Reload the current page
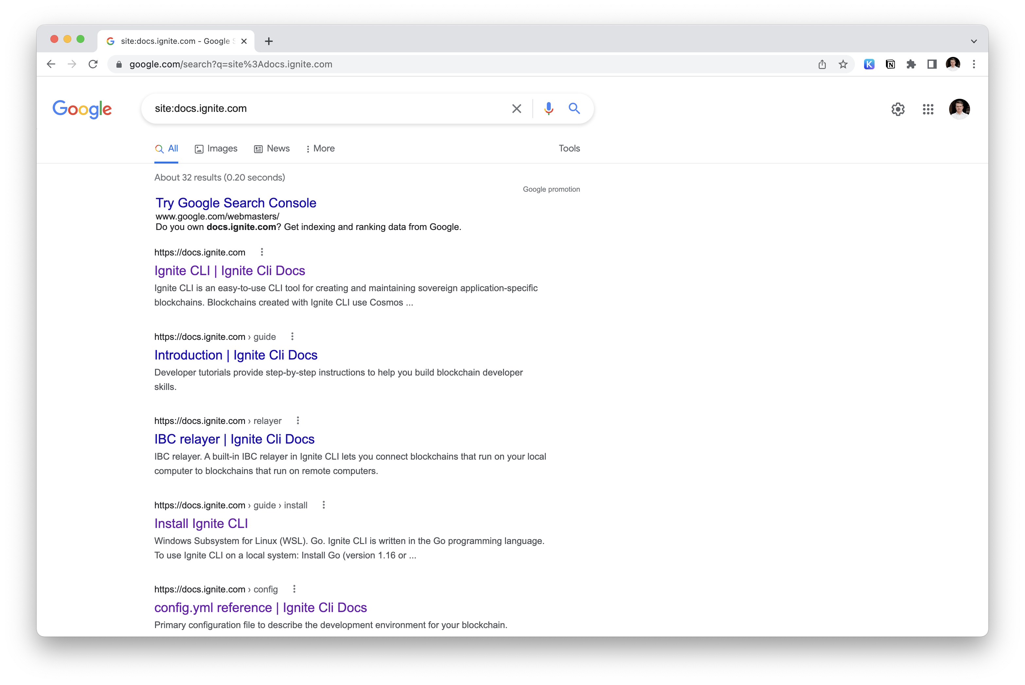This screenshot has width=1025, height=685. 93,64
